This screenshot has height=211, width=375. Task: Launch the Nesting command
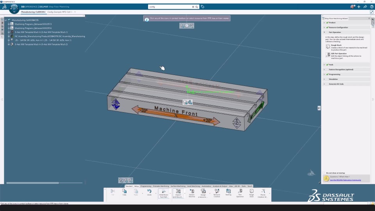229,192
